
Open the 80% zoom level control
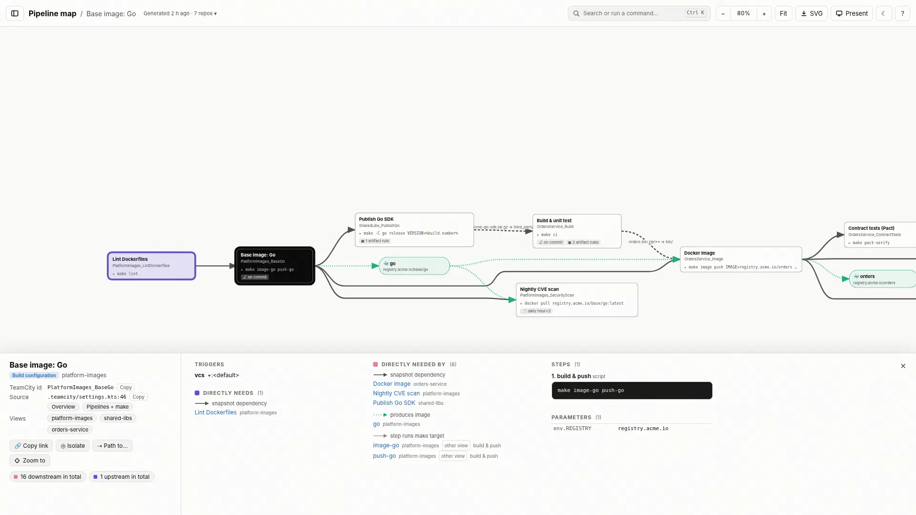(x=743, y=13)
